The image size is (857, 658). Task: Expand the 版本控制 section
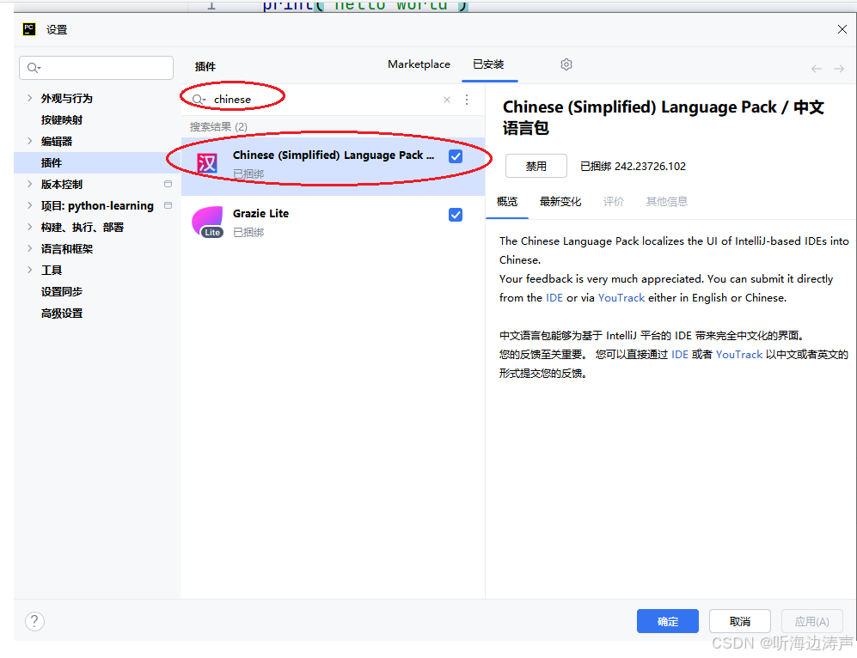tap(29, 184)
